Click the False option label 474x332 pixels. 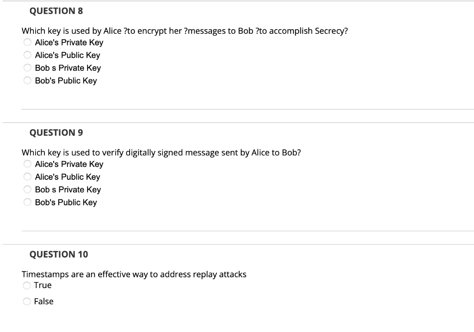44,301
